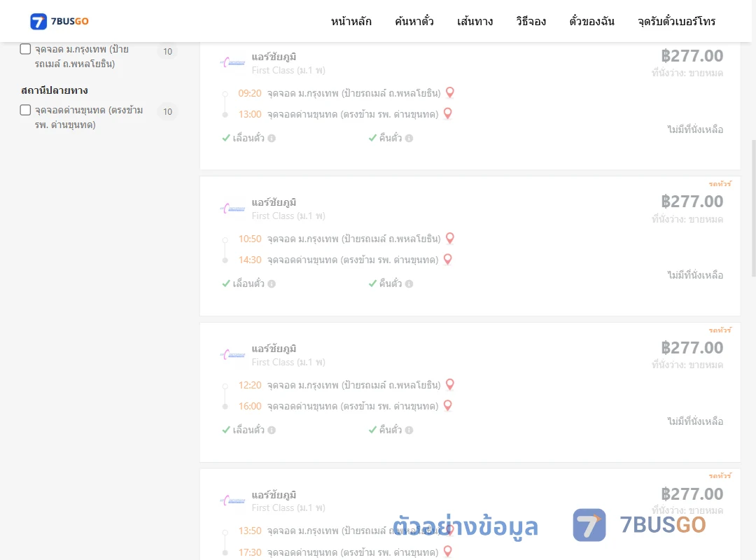Click map pin for 14:30 arrival stop
Screen dimensions: 756x560
447,259
